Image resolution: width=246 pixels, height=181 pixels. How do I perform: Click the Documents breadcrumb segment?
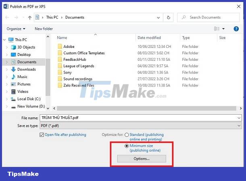[x=75, y=17]
